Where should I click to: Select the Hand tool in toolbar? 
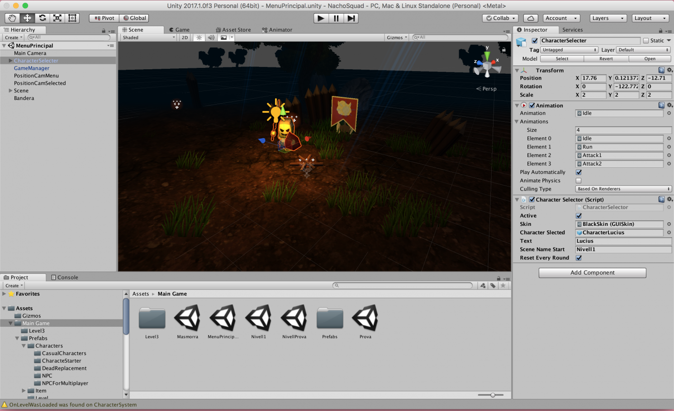tap(12, 18)
